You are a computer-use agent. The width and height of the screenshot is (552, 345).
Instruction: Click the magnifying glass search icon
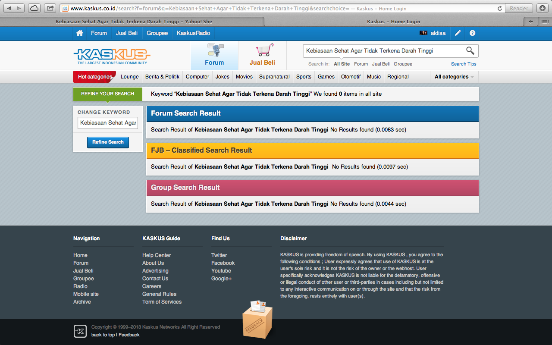click(470, 51)
